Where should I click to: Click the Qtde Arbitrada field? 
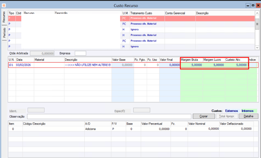(x=42, y=53)
